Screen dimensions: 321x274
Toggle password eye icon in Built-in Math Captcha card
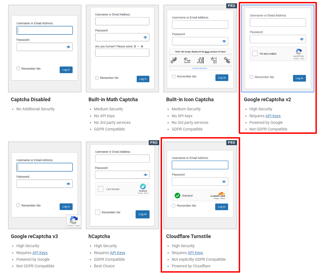[x=145, y=37]
